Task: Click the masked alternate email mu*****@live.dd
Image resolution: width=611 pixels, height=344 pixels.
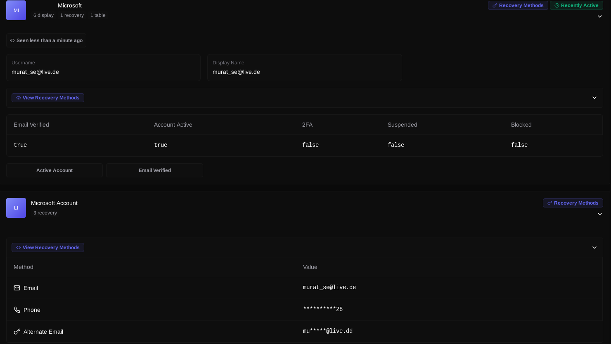Action: [x=328, y=331]
